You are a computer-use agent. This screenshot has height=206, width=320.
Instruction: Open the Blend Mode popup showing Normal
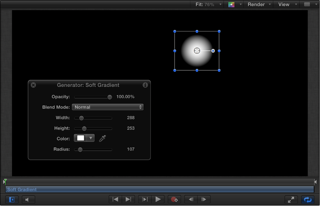[x=107, y=107]
